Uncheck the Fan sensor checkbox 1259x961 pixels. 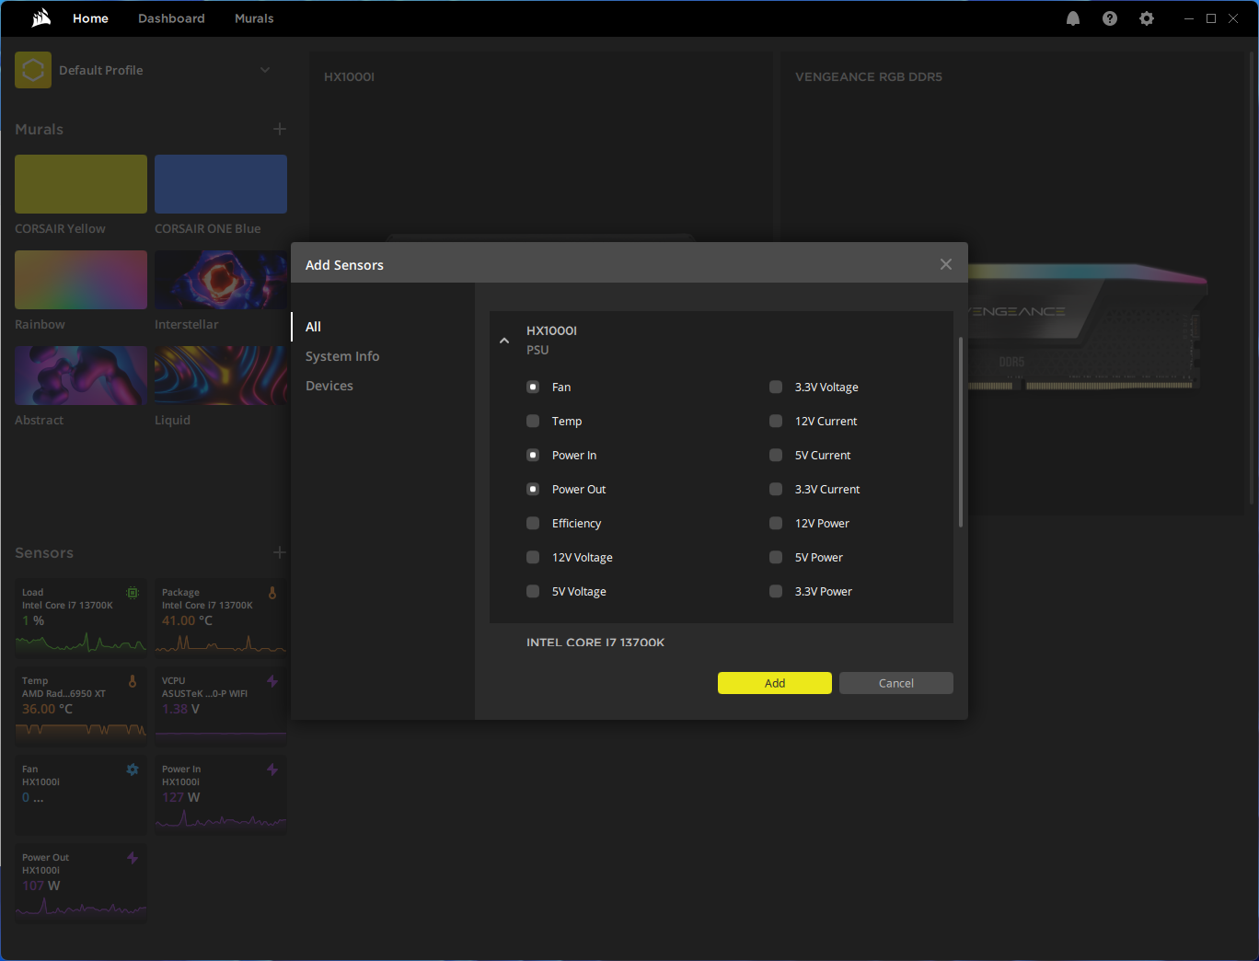click(x=533, y=387)
